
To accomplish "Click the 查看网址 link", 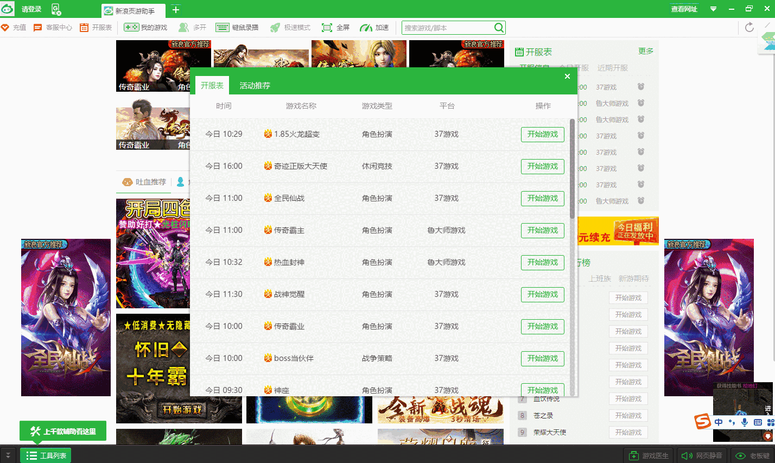I will click(x=684, y=9).
